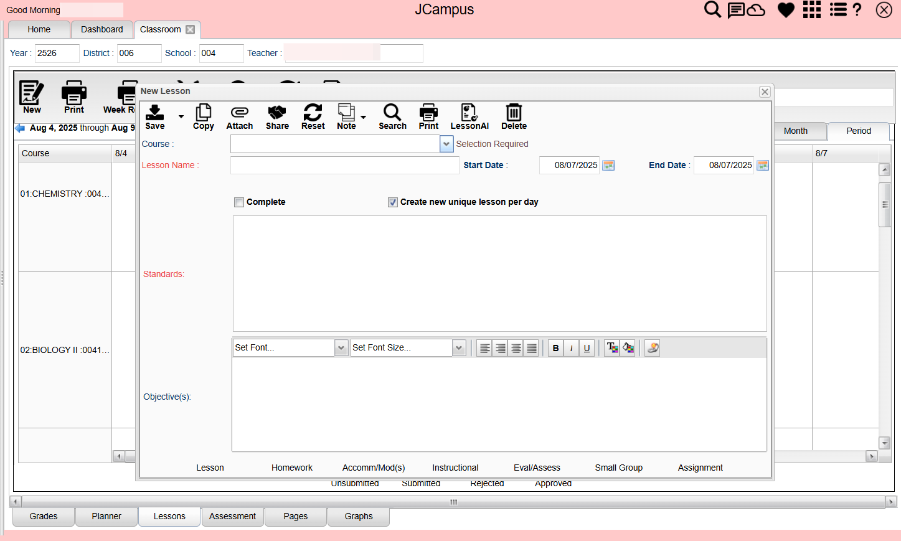Jump to the Instructional section
This screenshot has height=541, width=901.
455,468
